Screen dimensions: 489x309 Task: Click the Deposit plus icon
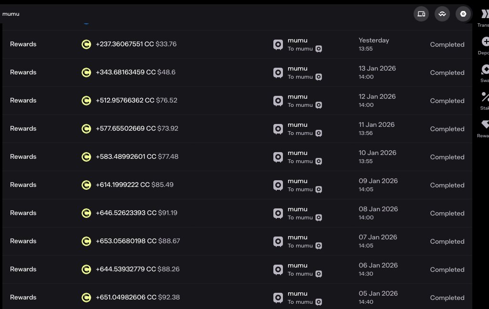[485, 42]
